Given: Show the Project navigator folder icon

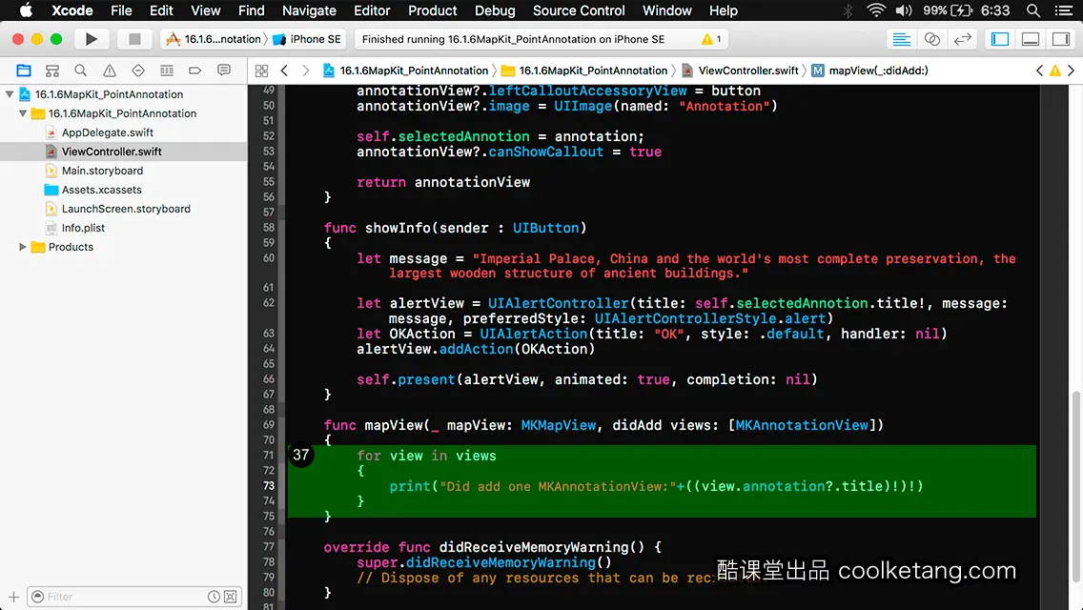Looking at the screenshot, I should pos(24,71).
